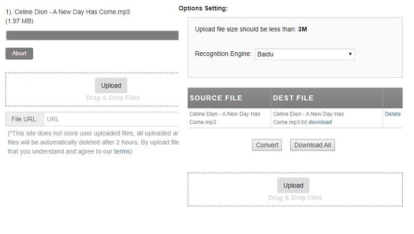Click the dest file name Come.mp3.txt
Image resolution: width=414 pixels, height=234 pixels.
pyautogui.click(x=290, y=122)
